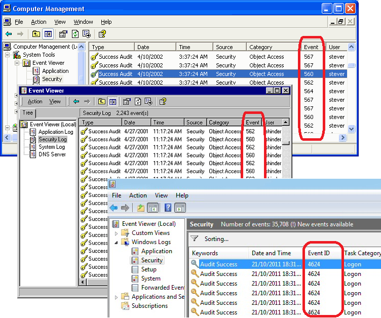This screenshot has height=318, width=381.
Task: Select Application under Windows Logs
Action: [x=157, y=251]
